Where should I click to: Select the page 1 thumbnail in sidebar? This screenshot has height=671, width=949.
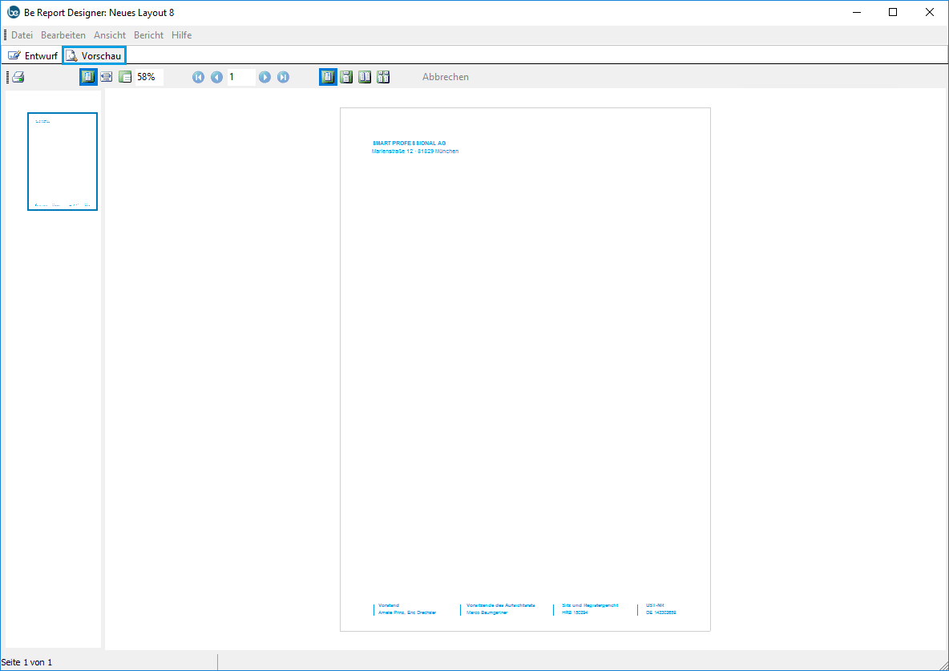pyautogui.click(x=63, y=161)
